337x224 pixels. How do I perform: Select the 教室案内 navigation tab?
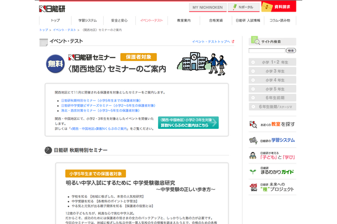tap(184, 21)
